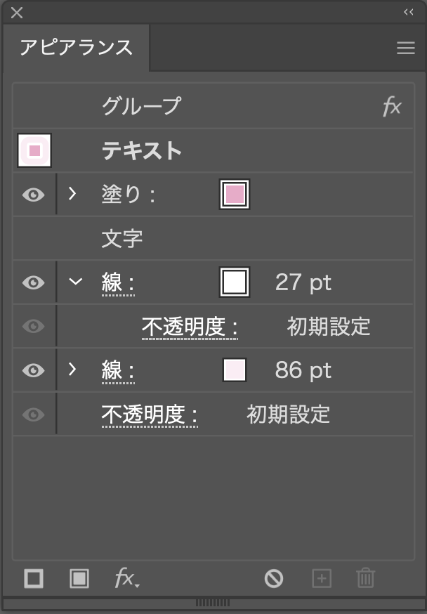
Task: Expand the 塗り fill row
Action: [72, 194]
